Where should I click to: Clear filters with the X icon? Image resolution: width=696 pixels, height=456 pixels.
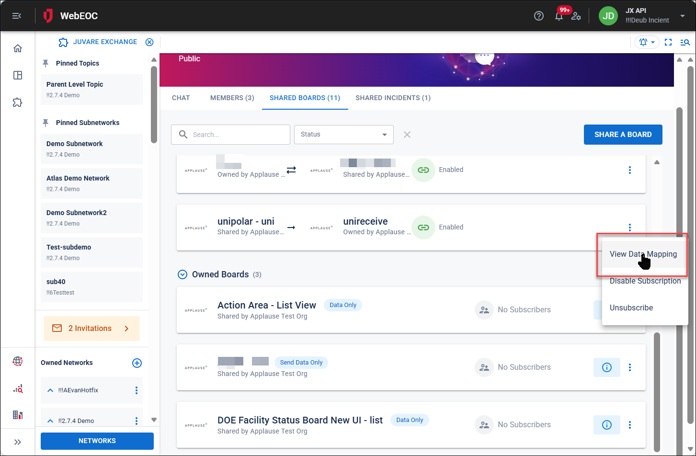tap(407, 135)
